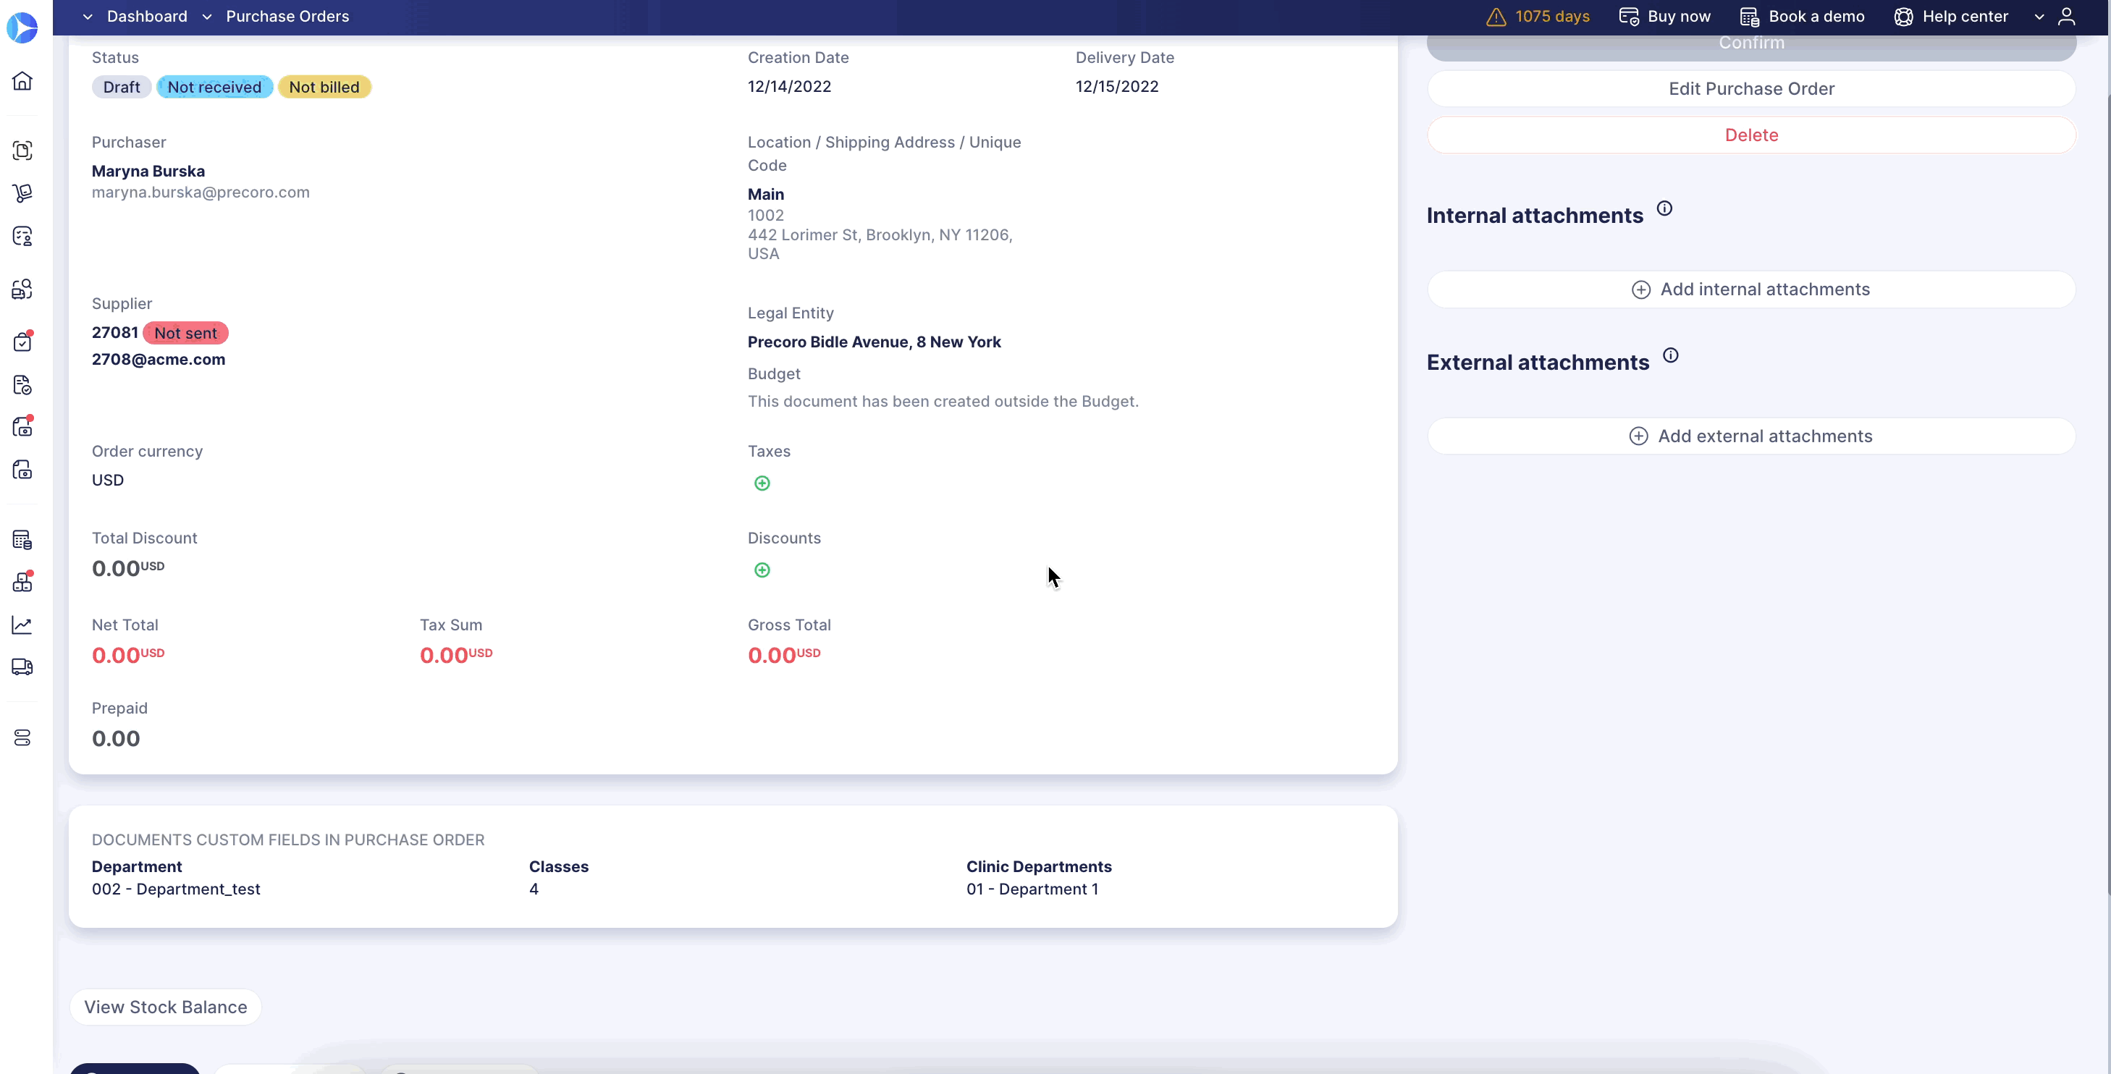Go to Dashboard breadcrumb
Viewport: 2111px width, 1074px height.
[x=147, y=17]
